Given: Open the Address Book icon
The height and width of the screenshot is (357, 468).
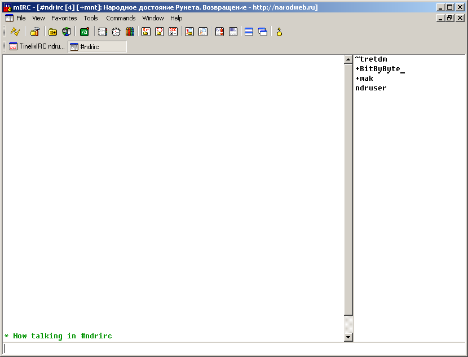Looking at the screenshot, I should (x=103, y=32).
